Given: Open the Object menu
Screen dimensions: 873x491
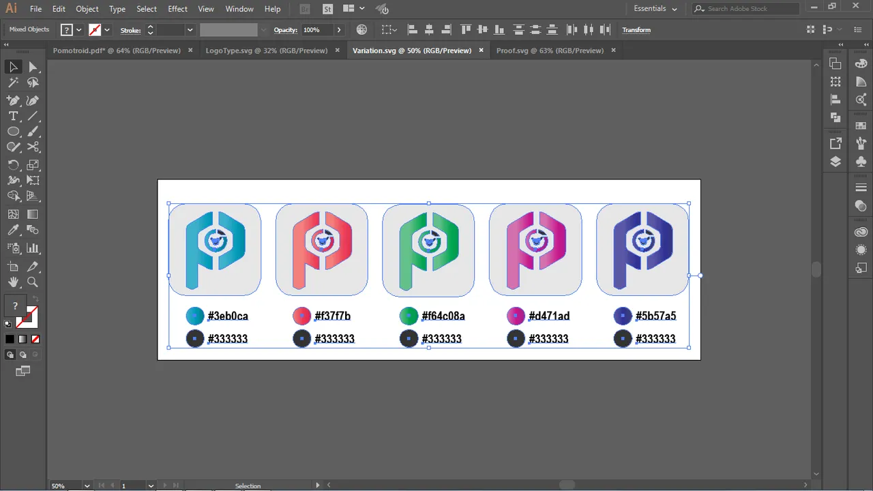Looking at the screenshot, I should [x=87, y=9].
